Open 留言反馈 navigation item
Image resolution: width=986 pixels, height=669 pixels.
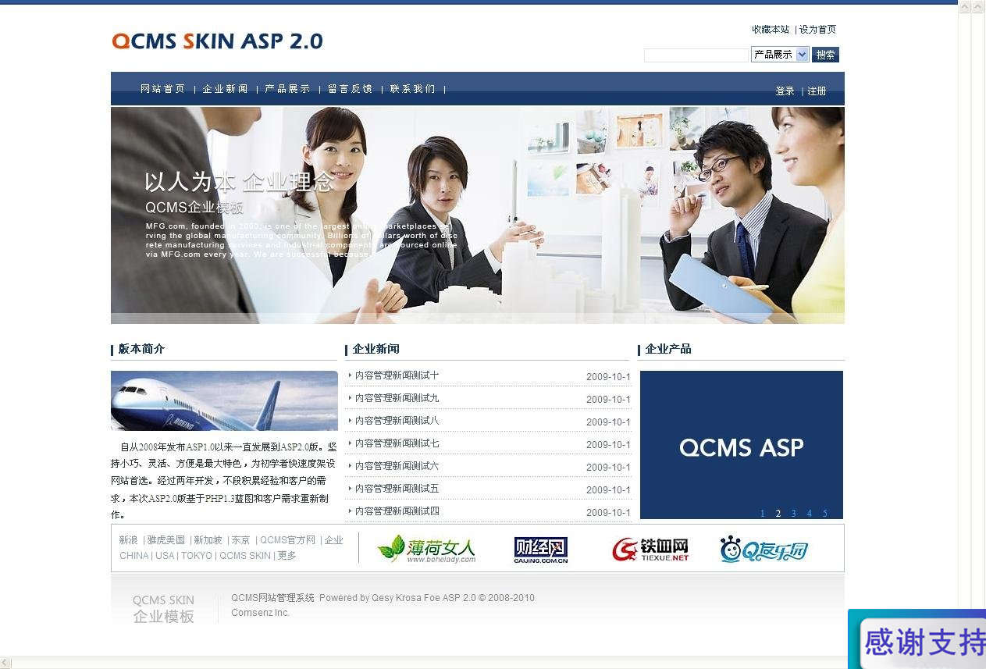pos(350,89)
